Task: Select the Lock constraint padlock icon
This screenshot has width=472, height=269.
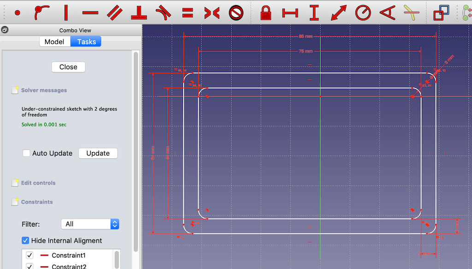Action: (x=265, y=12)
